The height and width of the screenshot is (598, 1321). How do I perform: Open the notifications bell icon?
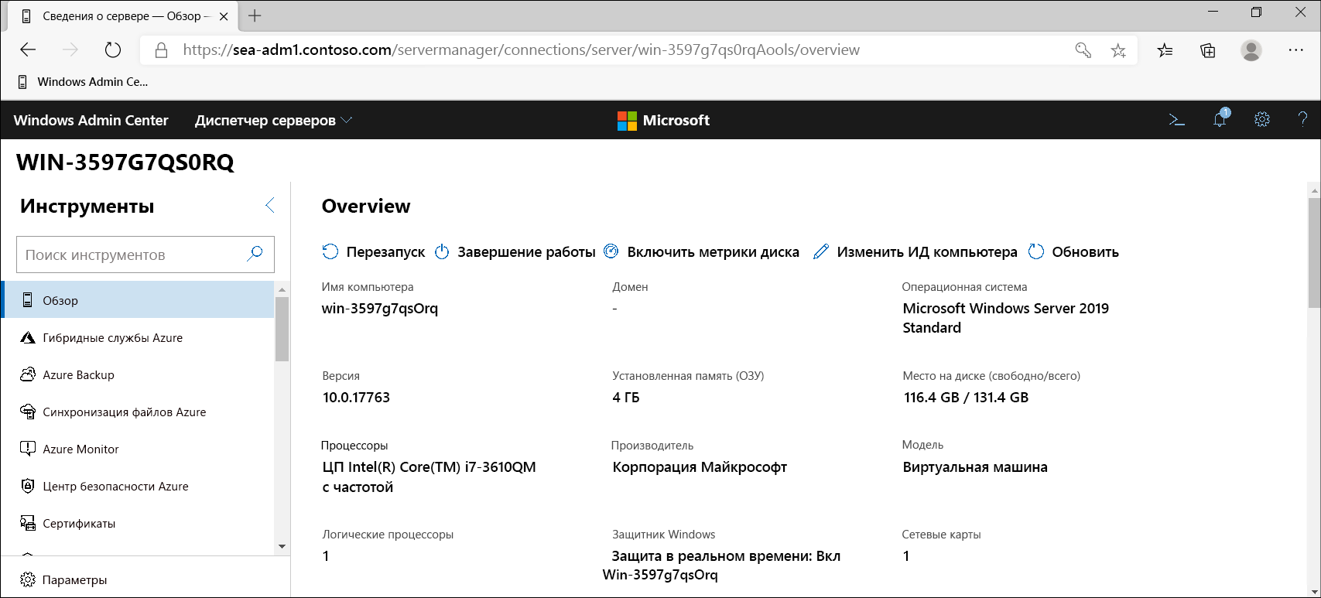point(1220,119)
